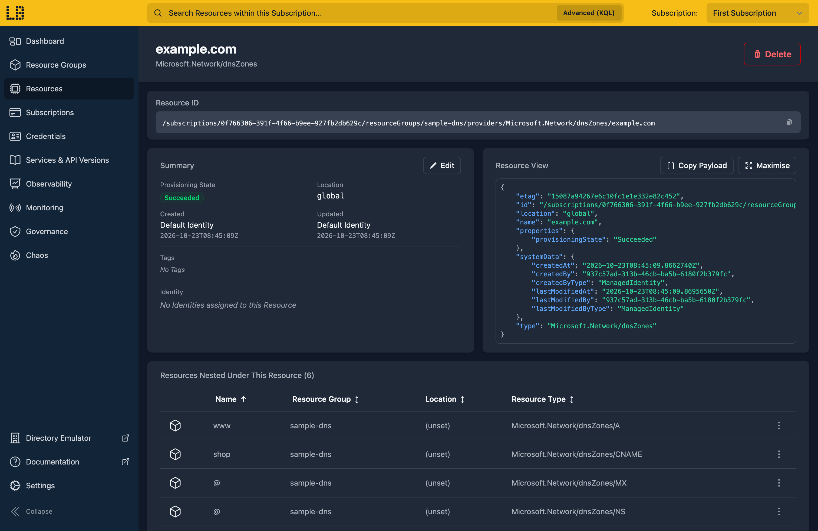The height and width of the screenshot is (531, 818).
Task: Open the Dashboard page
Action: coord(69,41)
